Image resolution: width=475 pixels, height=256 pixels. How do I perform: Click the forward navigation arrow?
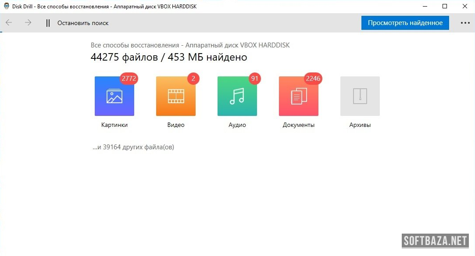pyautogui.click(x=28, y=23)
